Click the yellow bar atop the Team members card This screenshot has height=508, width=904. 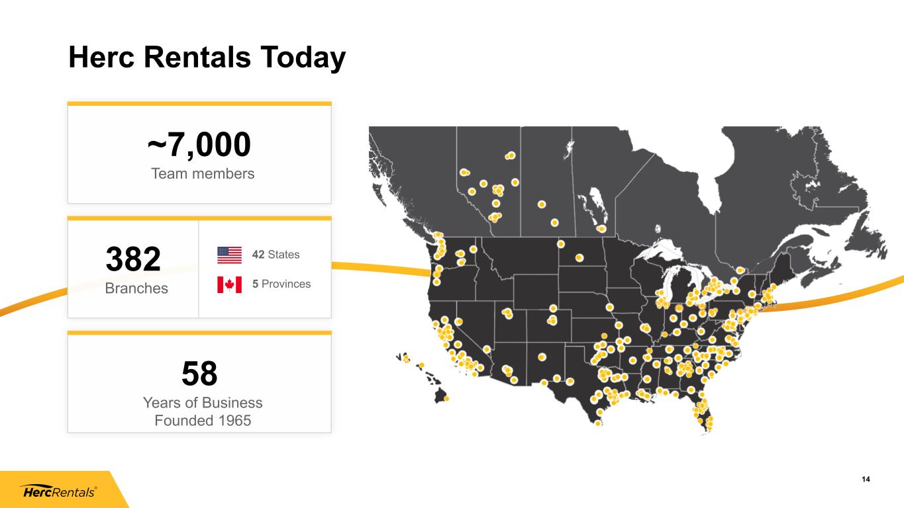(199, 104)
